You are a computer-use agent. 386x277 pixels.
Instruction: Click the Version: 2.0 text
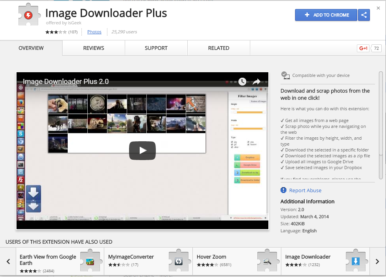coord(292,210)
